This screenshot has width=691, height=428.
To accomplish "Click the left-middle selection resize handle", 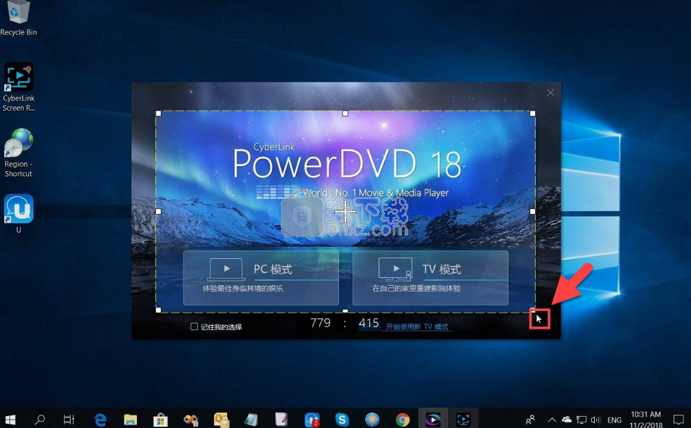I will click(158, 212).
